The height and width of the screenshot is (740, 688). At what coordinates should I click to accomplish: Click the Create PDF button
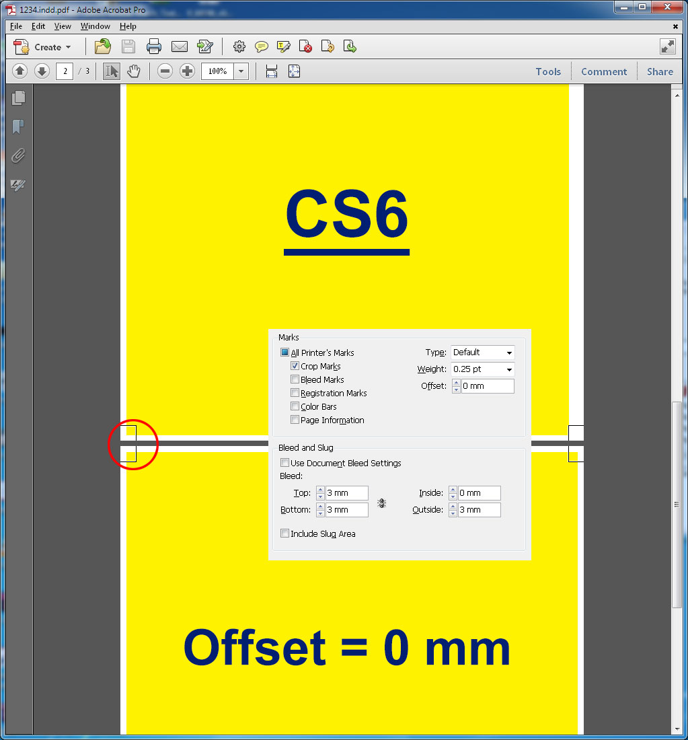coord(42,46)
